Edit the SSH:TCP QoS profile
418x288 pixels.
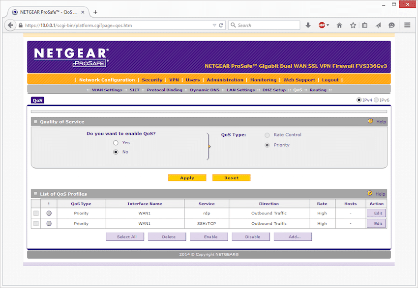click(x=376, y=223)
